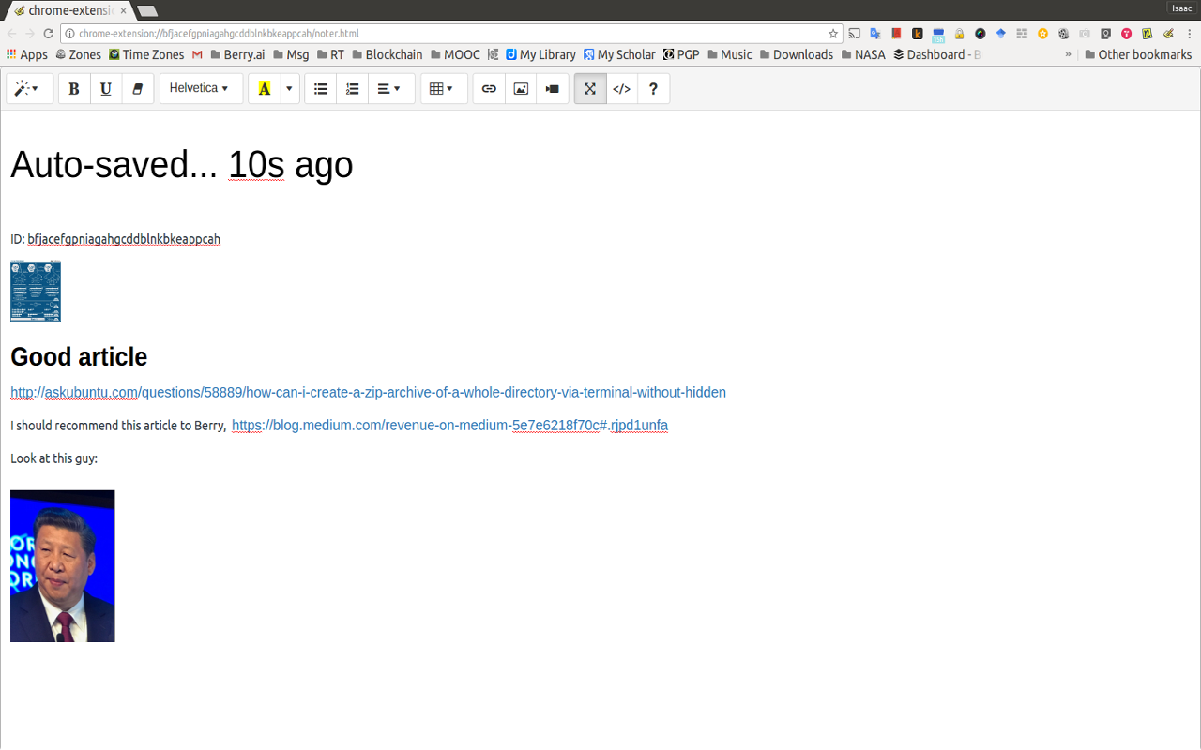1201x750 pixels.
Task: Open the help panel
Action: (x=653, y=88)
